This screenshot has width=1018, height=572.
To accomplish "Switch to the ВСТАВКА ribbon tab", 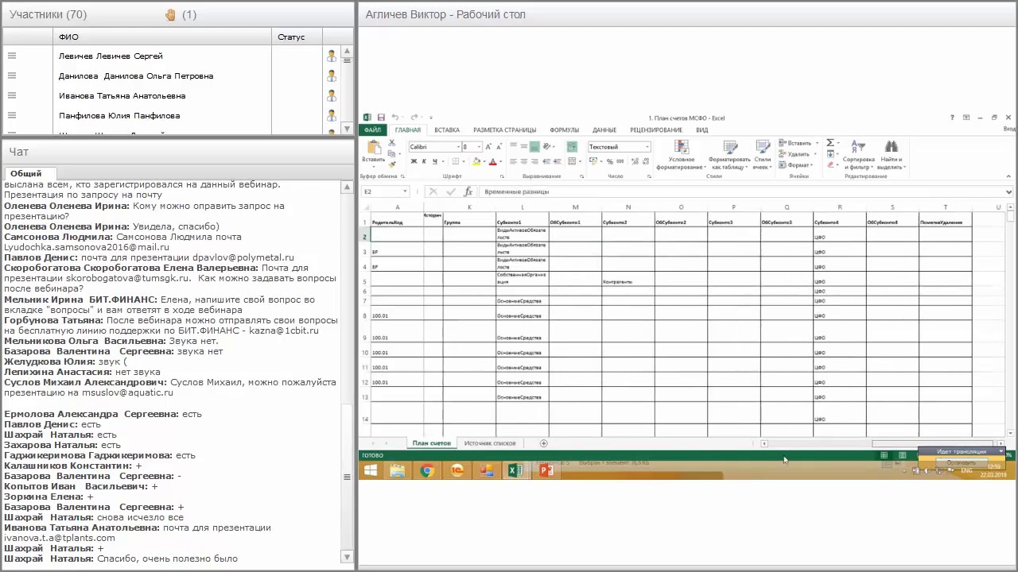I will pos(447,130).
